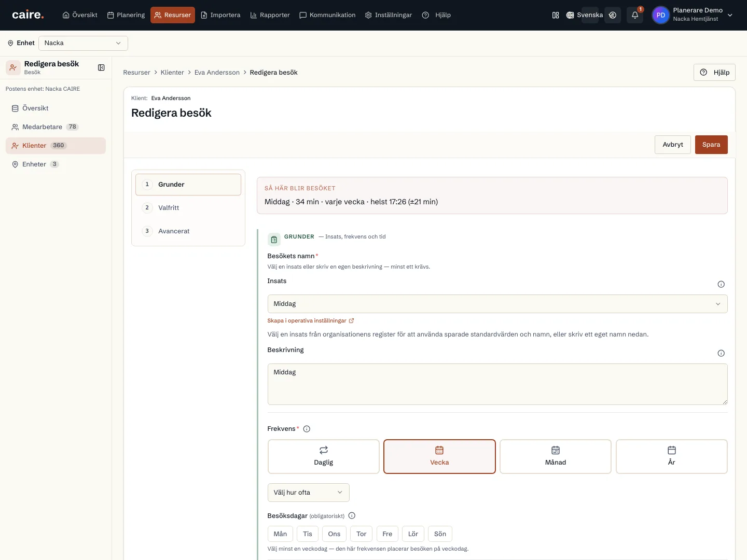747x560 pixels.
Task: Open the Enhet Nacka dropdown
Action: coord(83,43)
